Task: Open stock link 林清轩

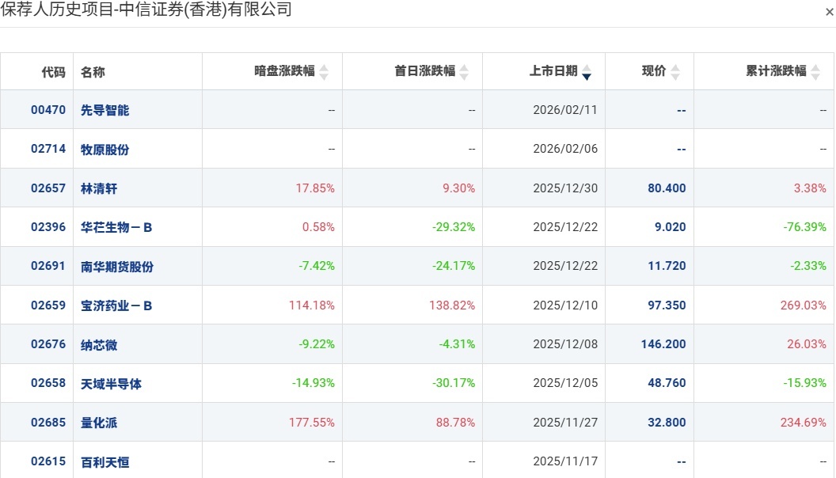Action: (x=99, y=188)
